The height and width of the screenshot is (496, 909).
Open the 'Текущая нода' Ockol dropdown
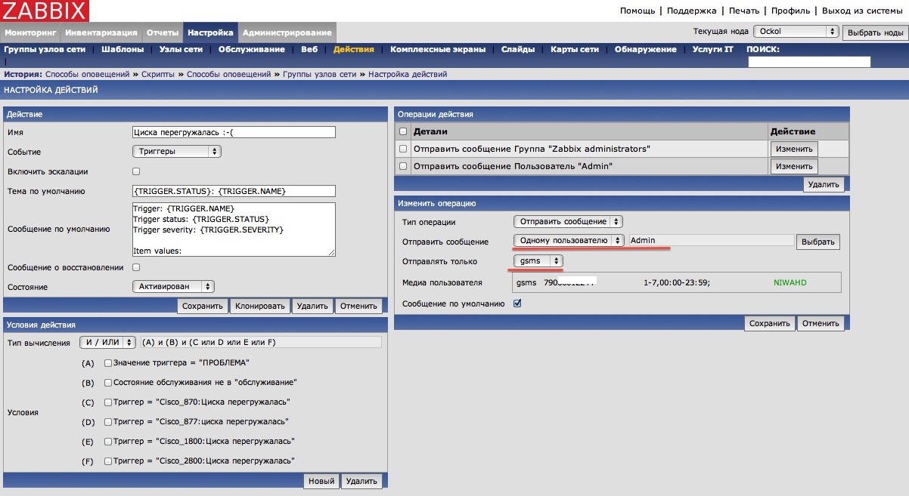point(796,32)
